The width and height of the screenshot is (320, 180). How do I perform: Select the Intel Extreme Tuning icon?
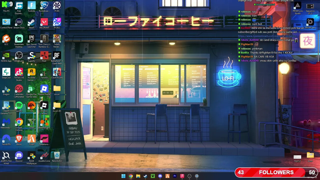(6, 108)
